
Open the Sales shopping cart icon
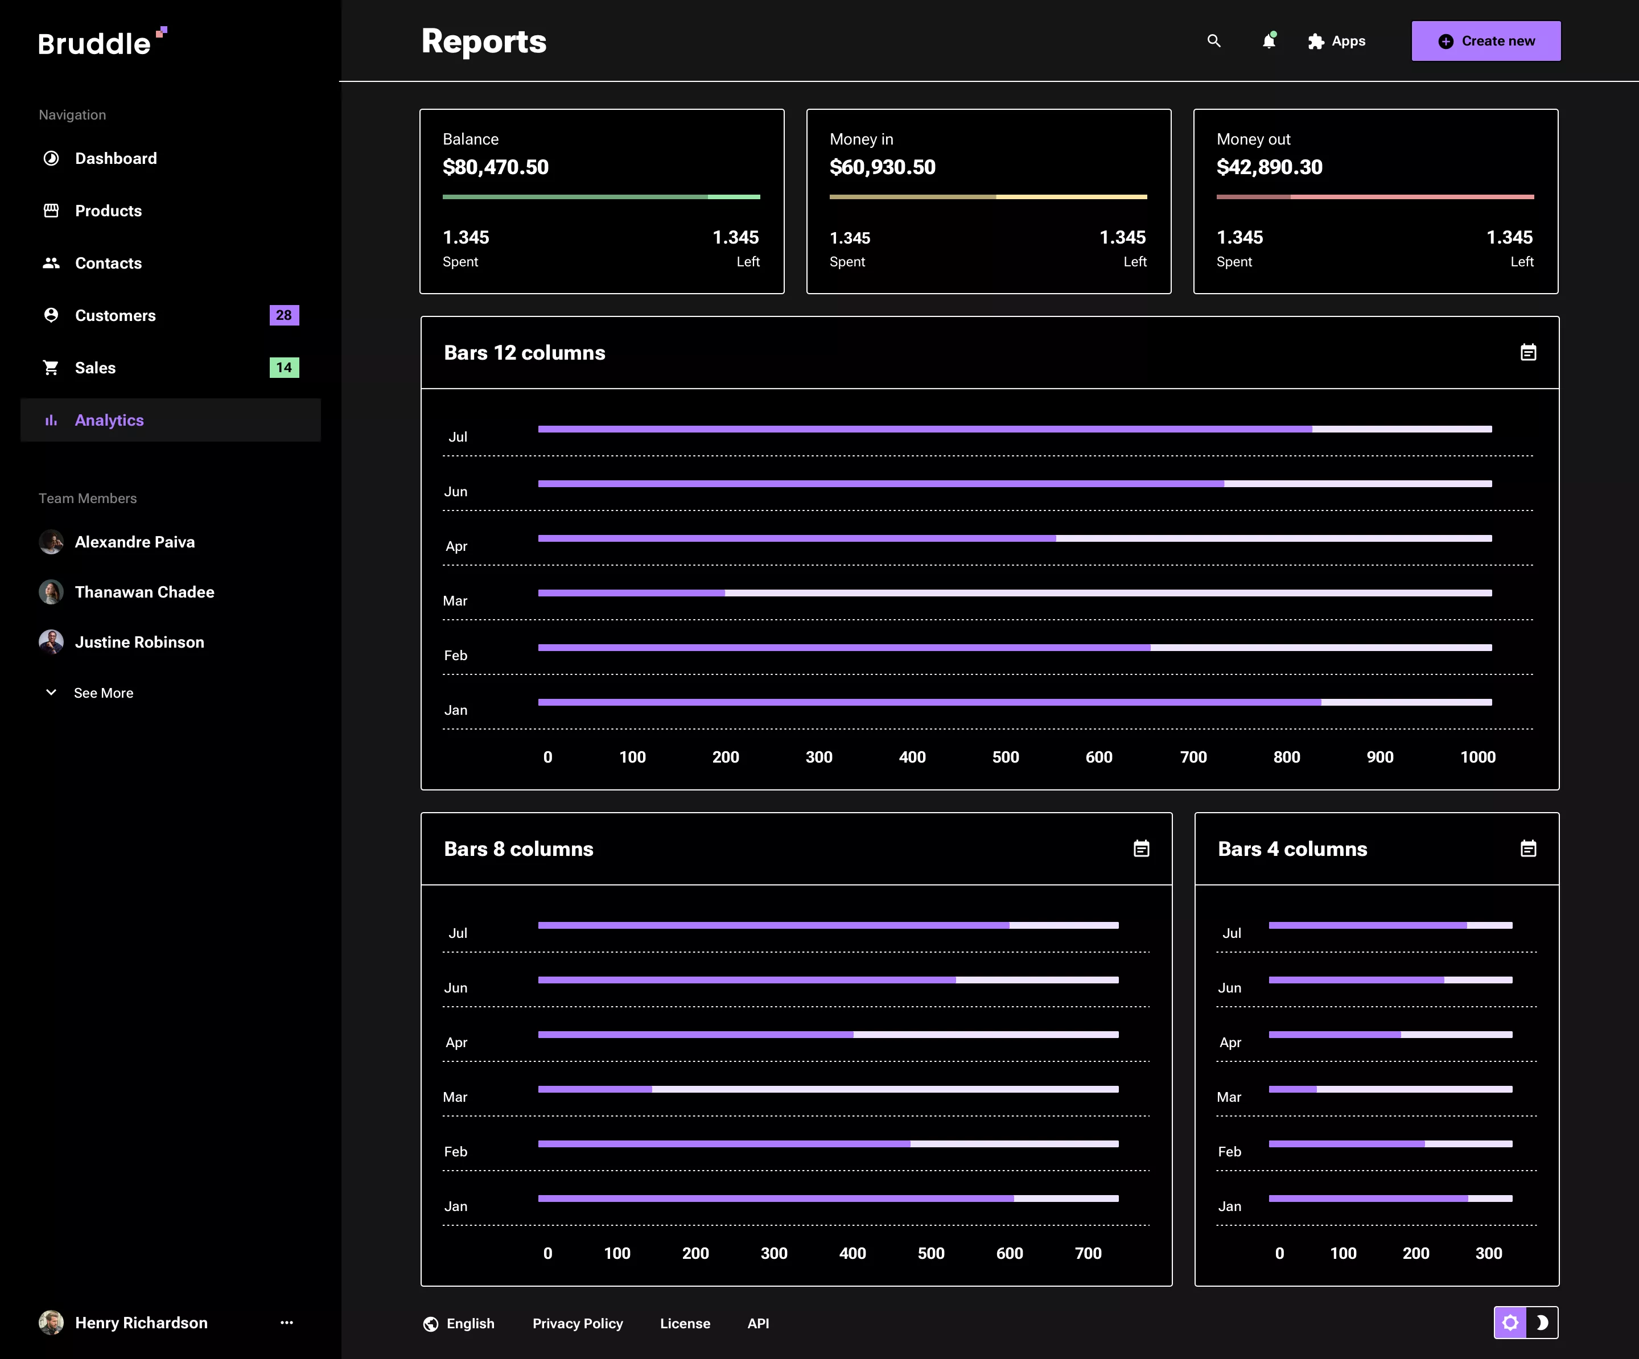[51, 367]
